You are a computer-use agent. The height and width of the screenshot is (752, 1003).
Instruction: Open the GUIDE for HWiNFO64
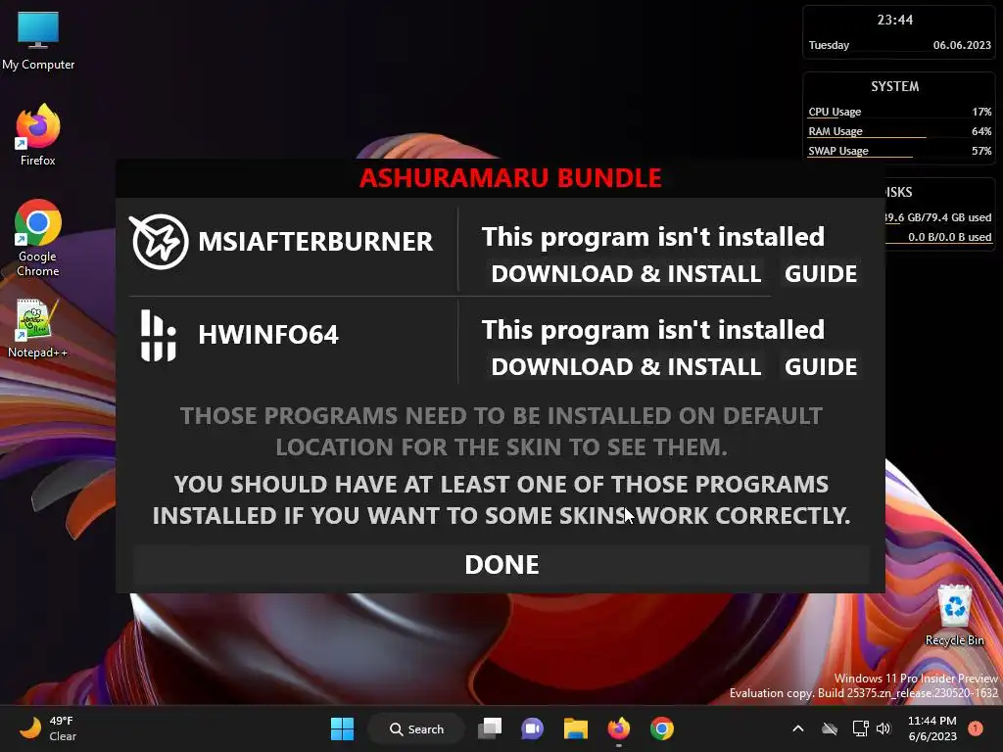(x=821, y=366)
